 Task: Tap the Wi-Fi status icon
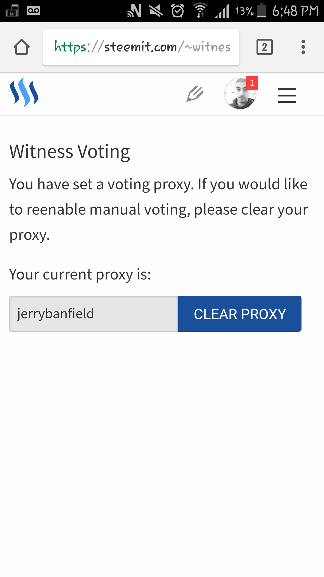[200, 11]
